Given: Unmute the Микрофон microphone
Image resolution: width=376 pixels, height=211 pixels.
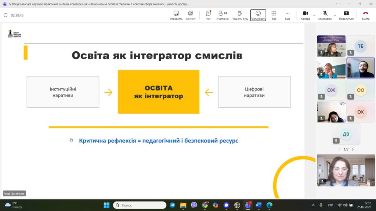Looking at the screenshot, I should click(325, 14).
